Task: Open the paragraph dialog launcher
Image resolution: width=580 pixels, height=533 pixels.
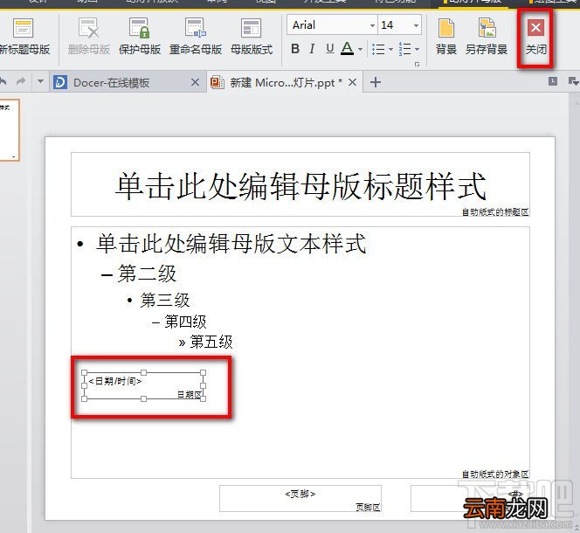Action: click(417, 65)
